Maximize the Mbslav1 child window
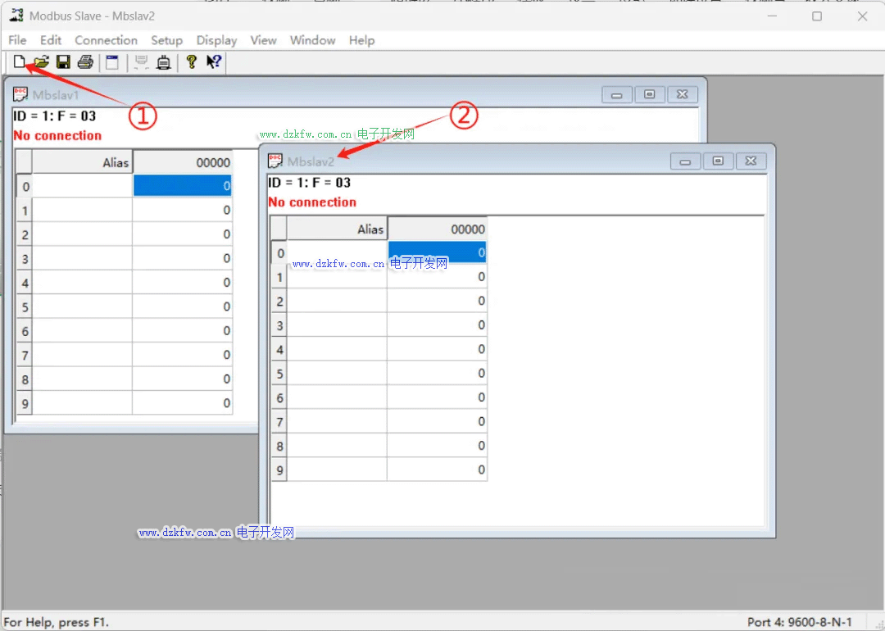The image size is (885, 631). tap(650, 95)
